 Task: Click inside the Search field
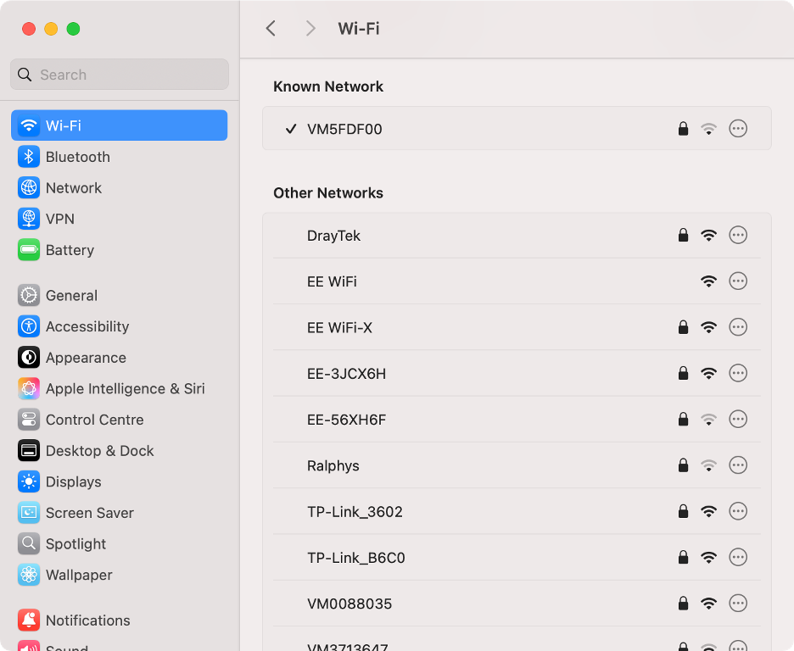(119, 75)
